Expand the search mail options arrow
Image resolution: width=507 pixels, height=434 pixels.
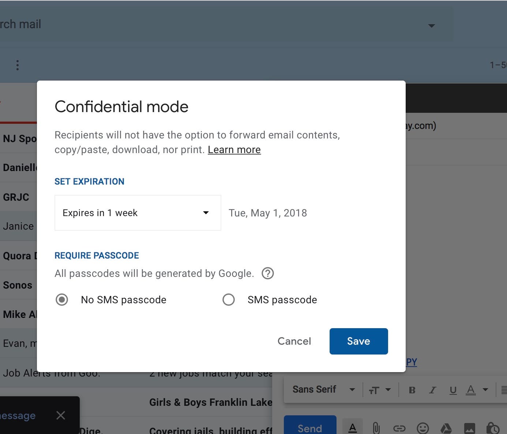432,26
